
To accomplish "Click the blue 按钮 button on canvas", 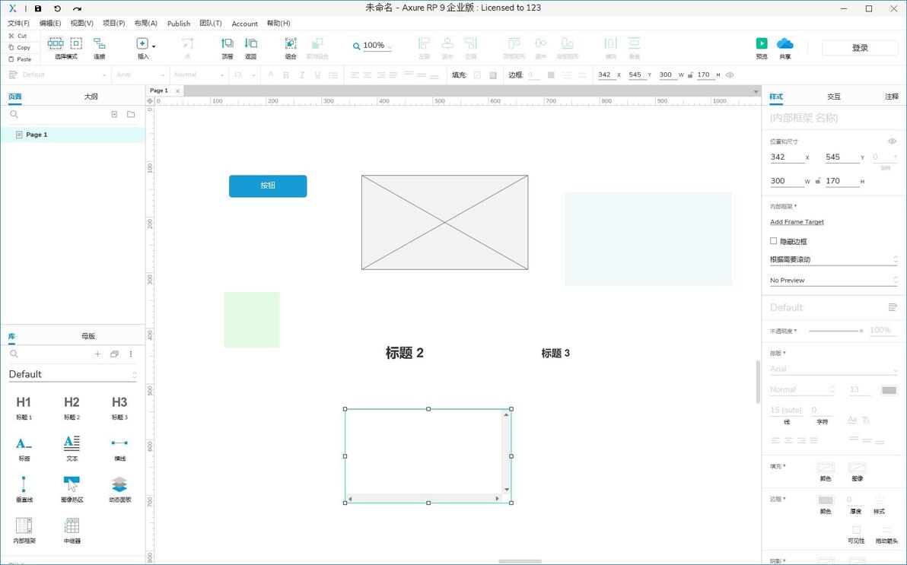I will pyautogui.click(x=268, y=186).
